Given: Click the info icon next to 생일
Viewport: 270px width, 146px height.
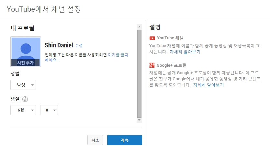Looking at the screenshot, I should point(25,99).
